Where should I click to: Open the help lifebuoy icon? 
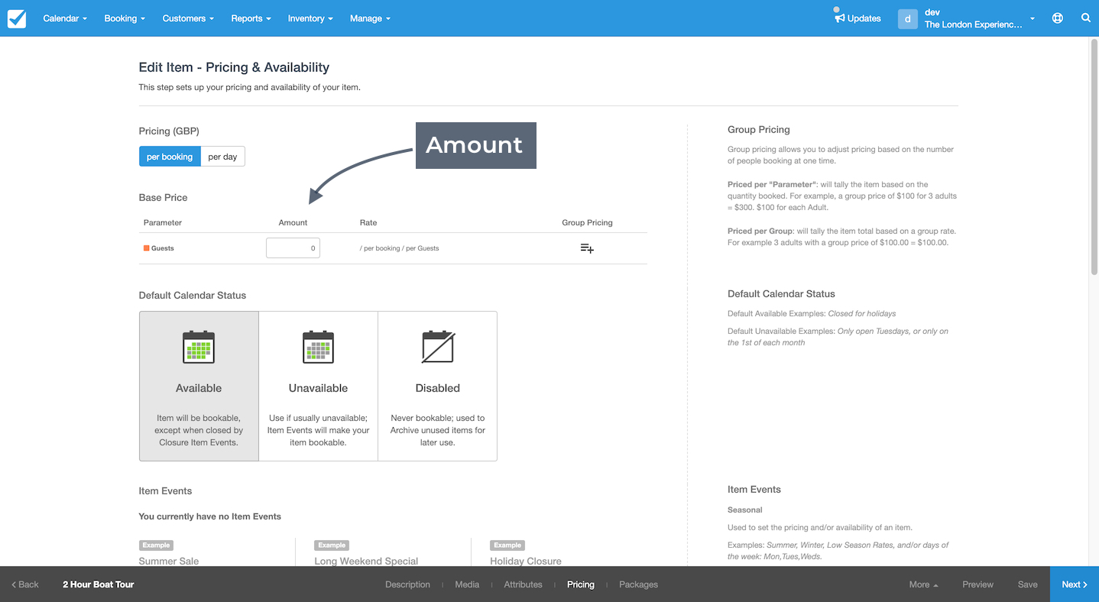(x=1058, y=18)
